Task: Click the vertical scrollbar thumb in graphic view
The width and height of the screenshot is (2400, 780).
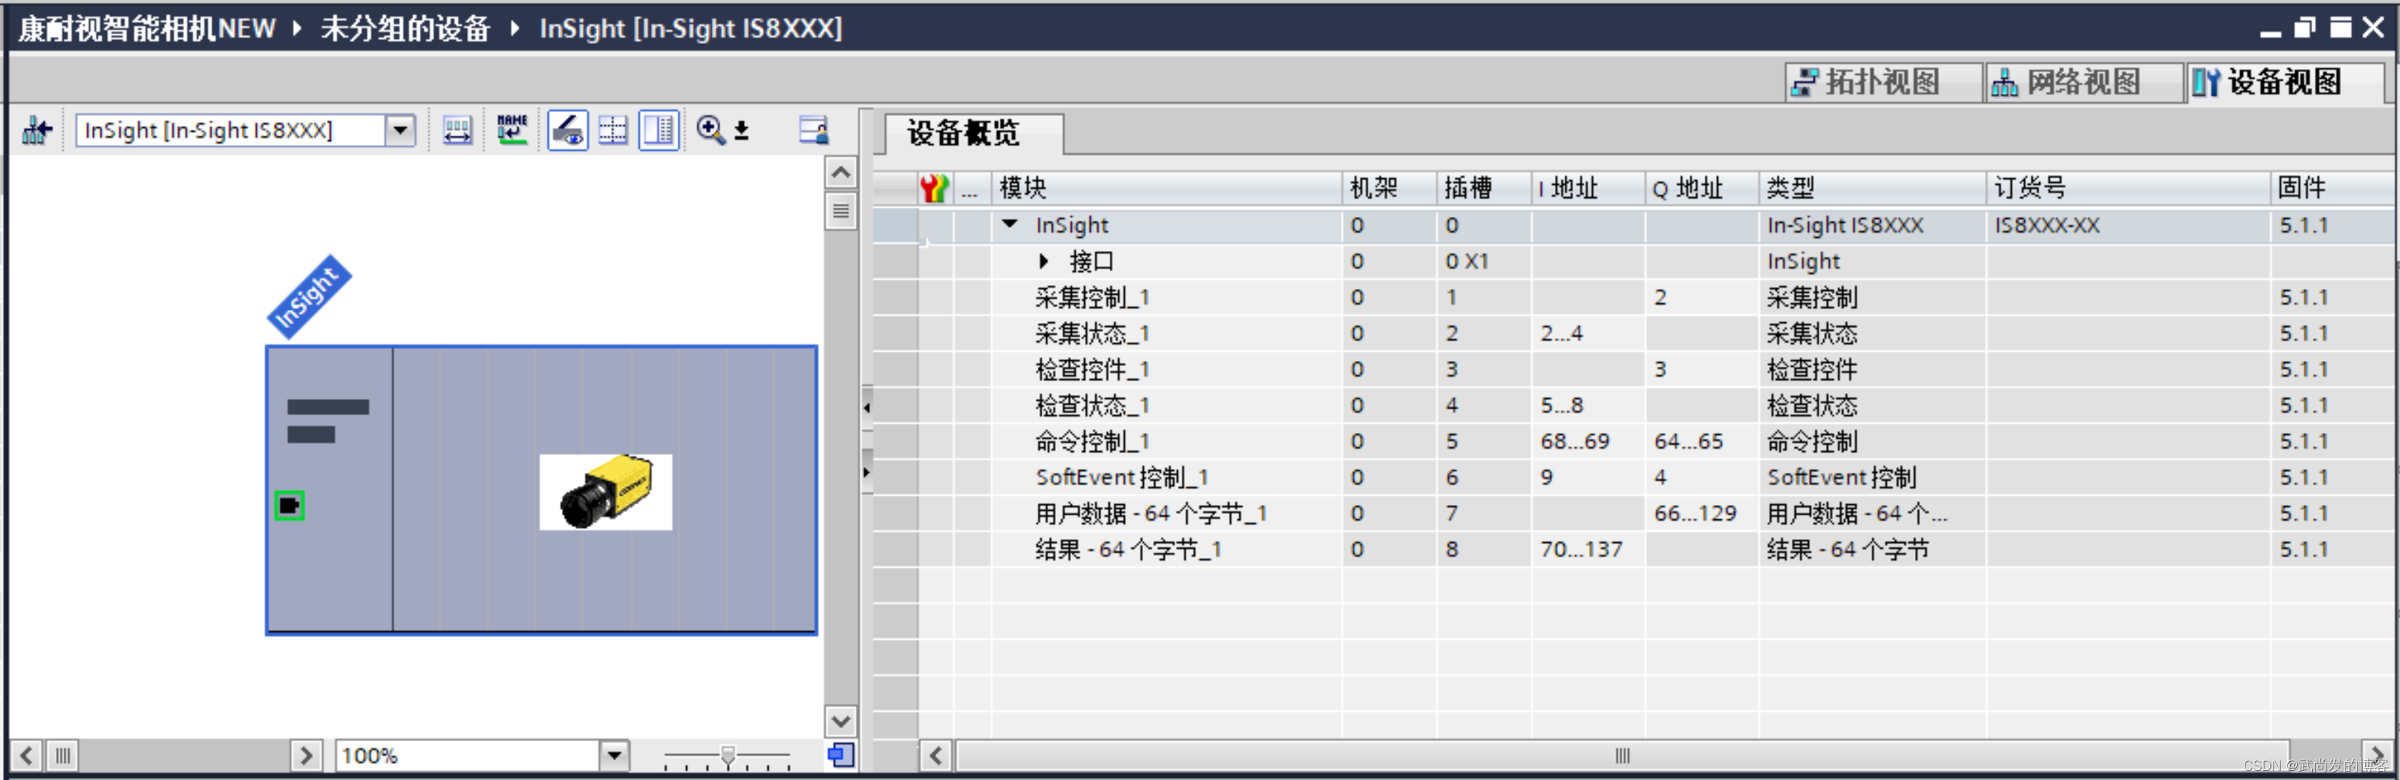Action: pos(841,211)
